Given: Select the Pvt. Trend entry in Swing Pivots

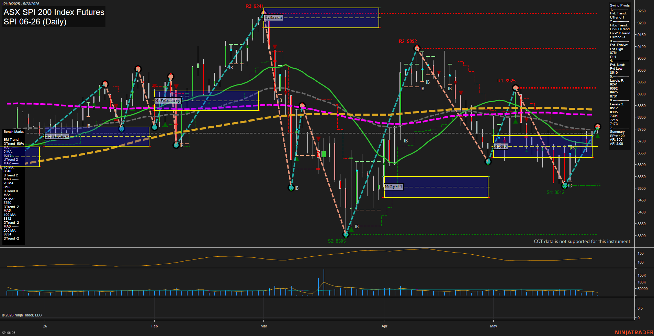Looking at the screenshot, I should (x=618, y=15).
